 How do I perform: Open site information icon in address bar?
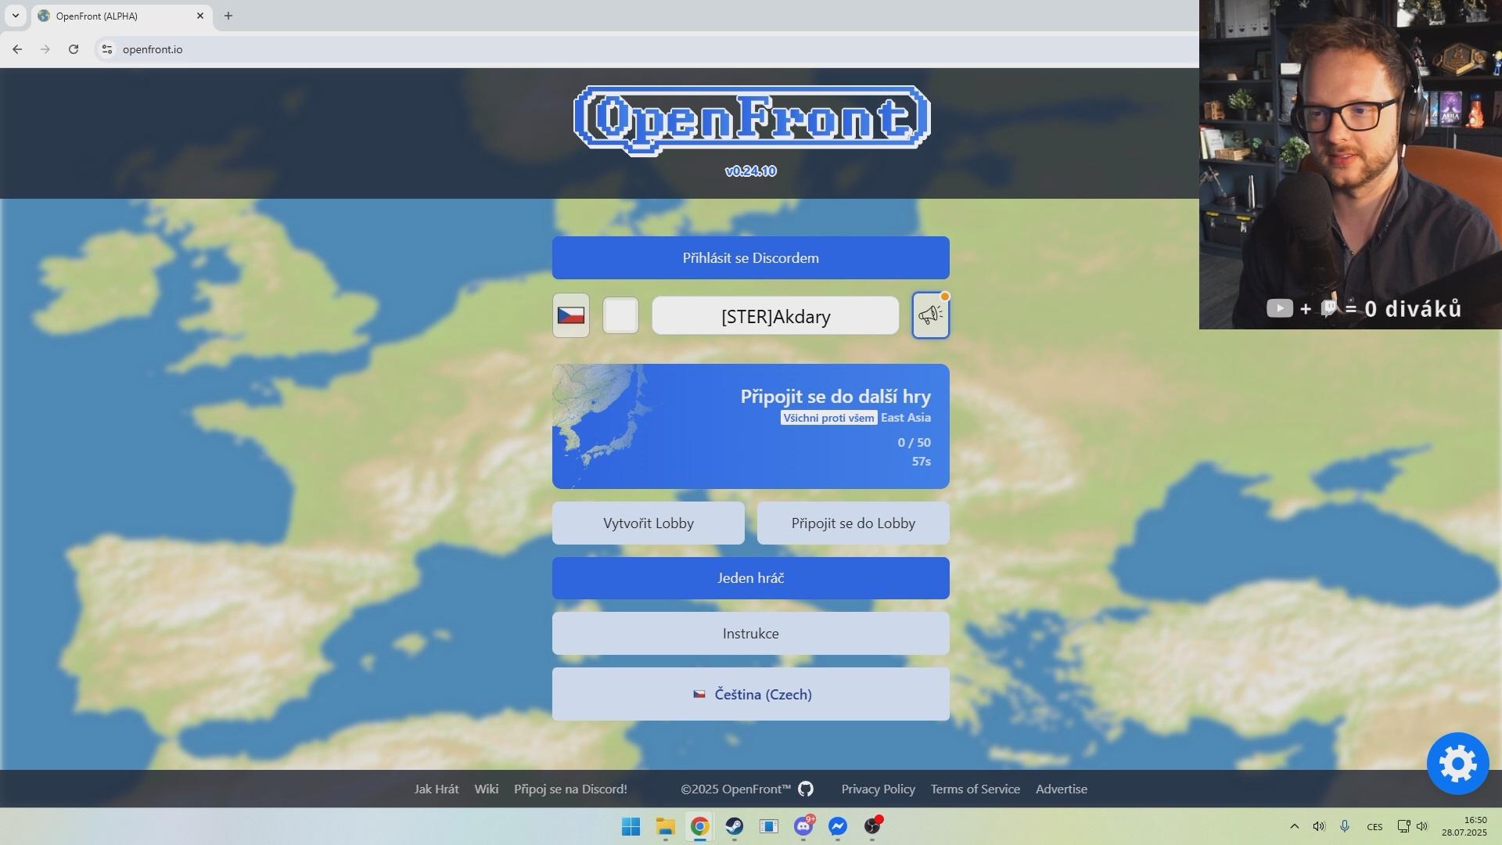click(107, 49)
